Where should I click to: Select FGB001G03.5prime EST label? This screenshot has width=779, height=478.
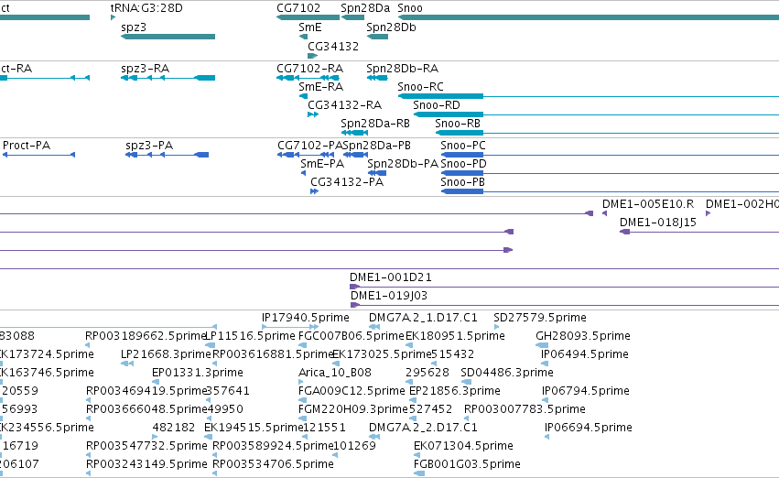[467, 465]
